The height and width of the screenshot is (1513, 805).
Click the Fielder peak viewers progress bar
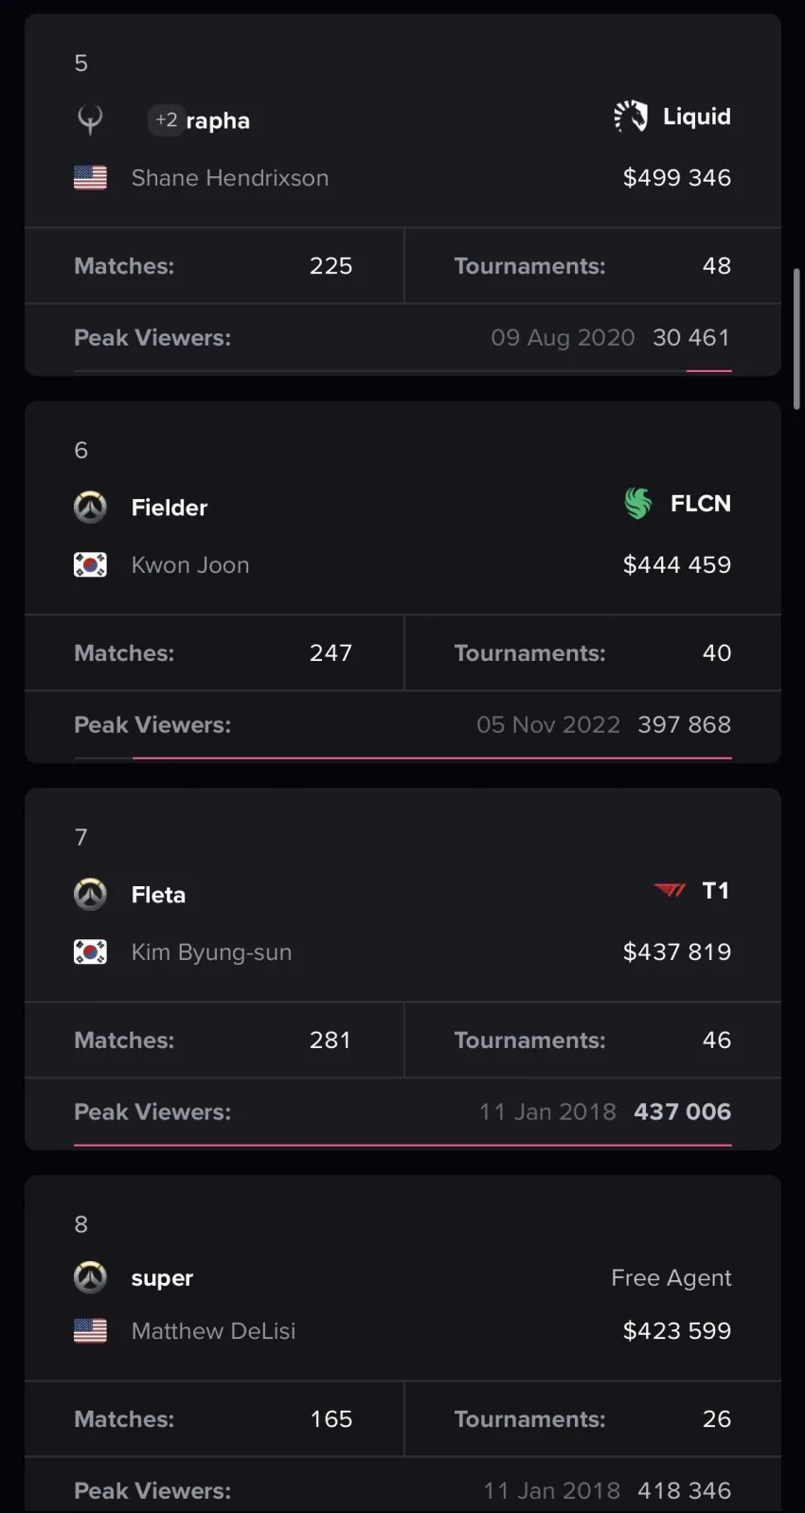[x=432, y=758]
